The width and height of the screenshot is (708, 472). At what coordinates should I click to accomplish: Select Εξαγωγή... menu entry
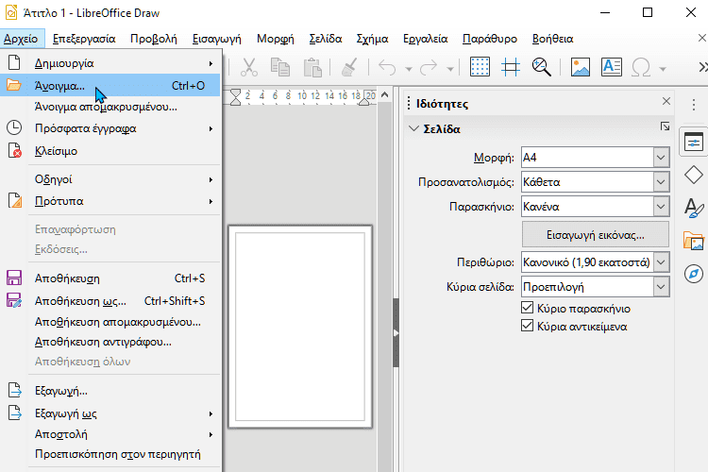[x=110, y=391]
